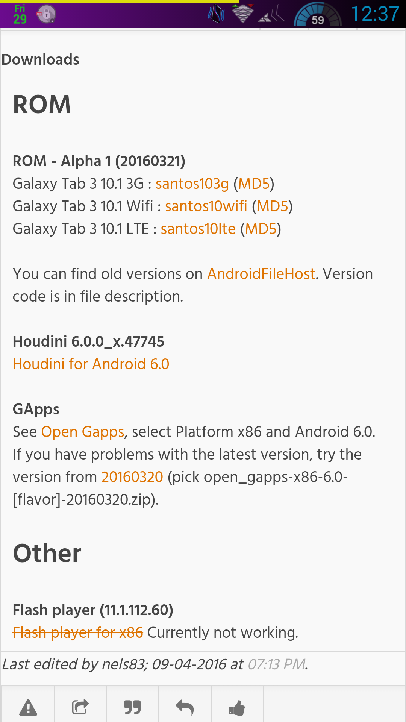The image size is (406, 722).
Task: Open the 20160320 gapps version link
Action: [132, 477]
